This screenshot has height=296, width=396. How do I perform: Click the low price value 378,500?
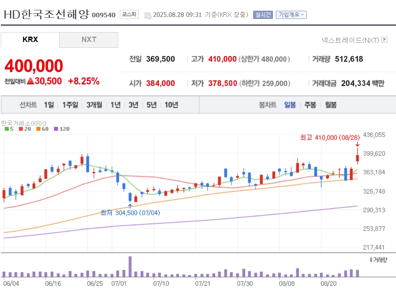(223, 83)
